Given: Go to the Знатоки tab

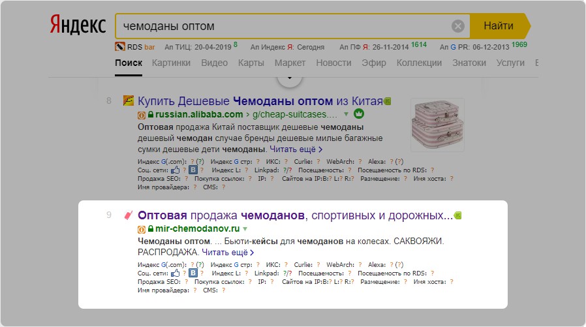Looking at the screenshot, I should 469,63.
